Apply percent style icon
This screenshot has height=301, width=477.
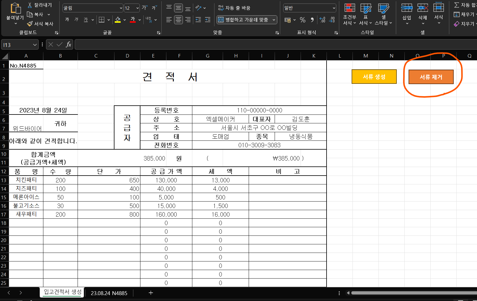[303, 20]
